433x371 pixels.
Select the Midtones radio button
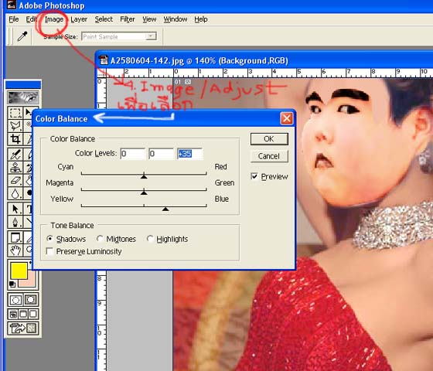coord(100,239)
